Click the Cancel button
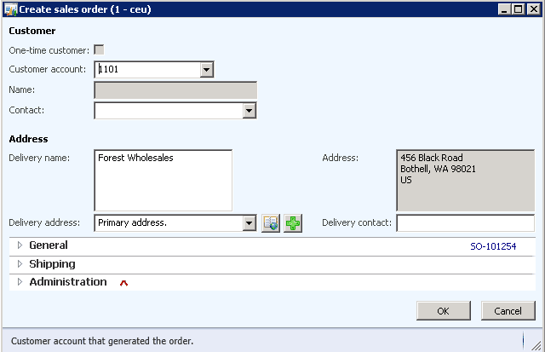The image size is (545, 352). [508, 310]
